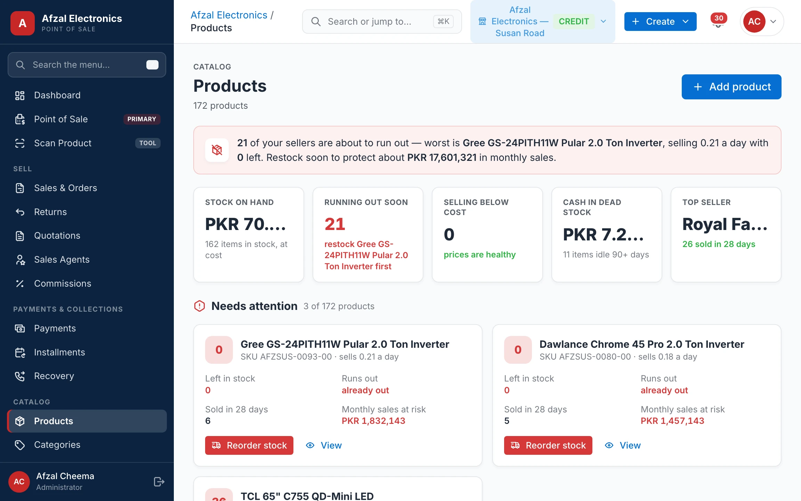
Task: Click the PRIMARY badge on Point of Sale
Action: click(x=142, y=119)
